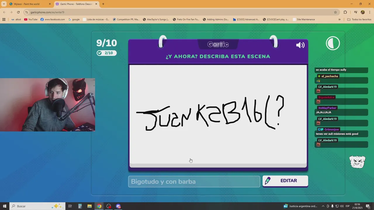Open the tab search dropdown arrow
This screenshot has height=210, width=374.
pos(4,4)
